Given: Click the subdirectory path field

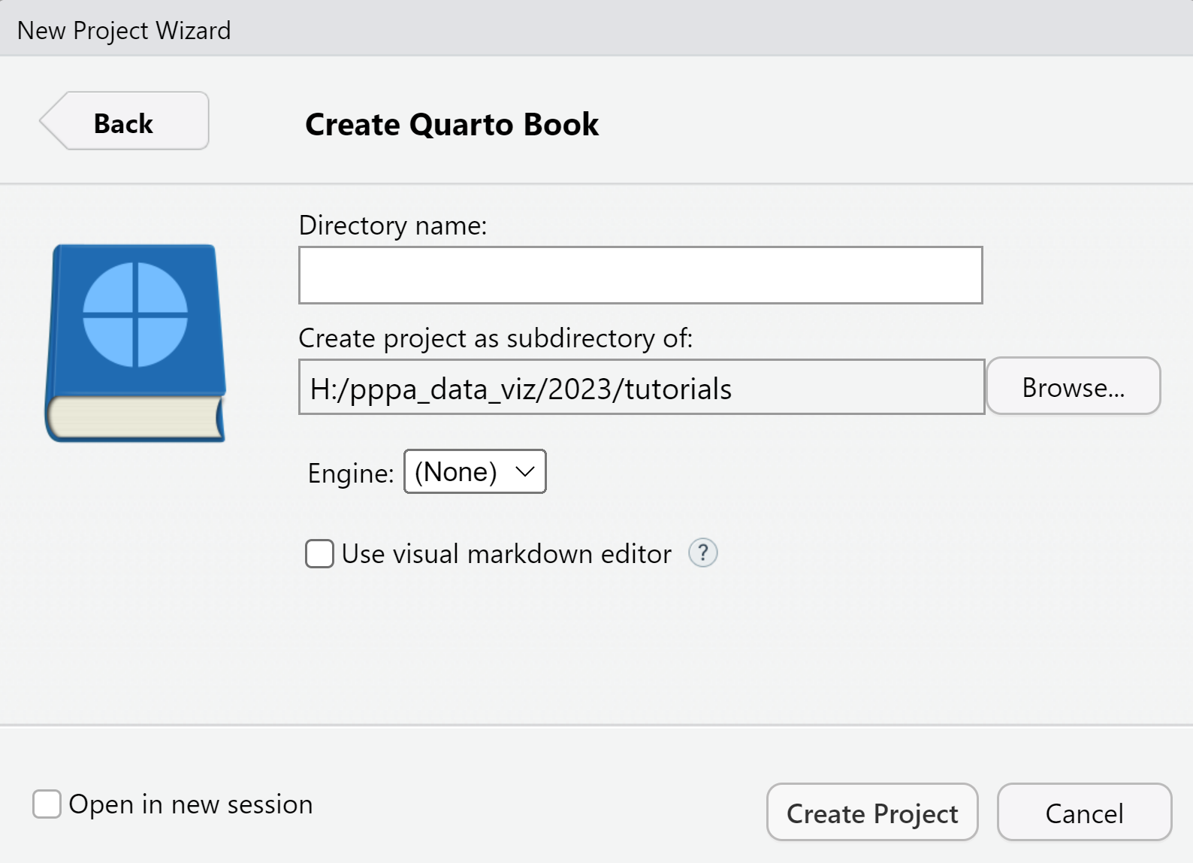Looking at the screenshot, I should (x=642, y=387).
